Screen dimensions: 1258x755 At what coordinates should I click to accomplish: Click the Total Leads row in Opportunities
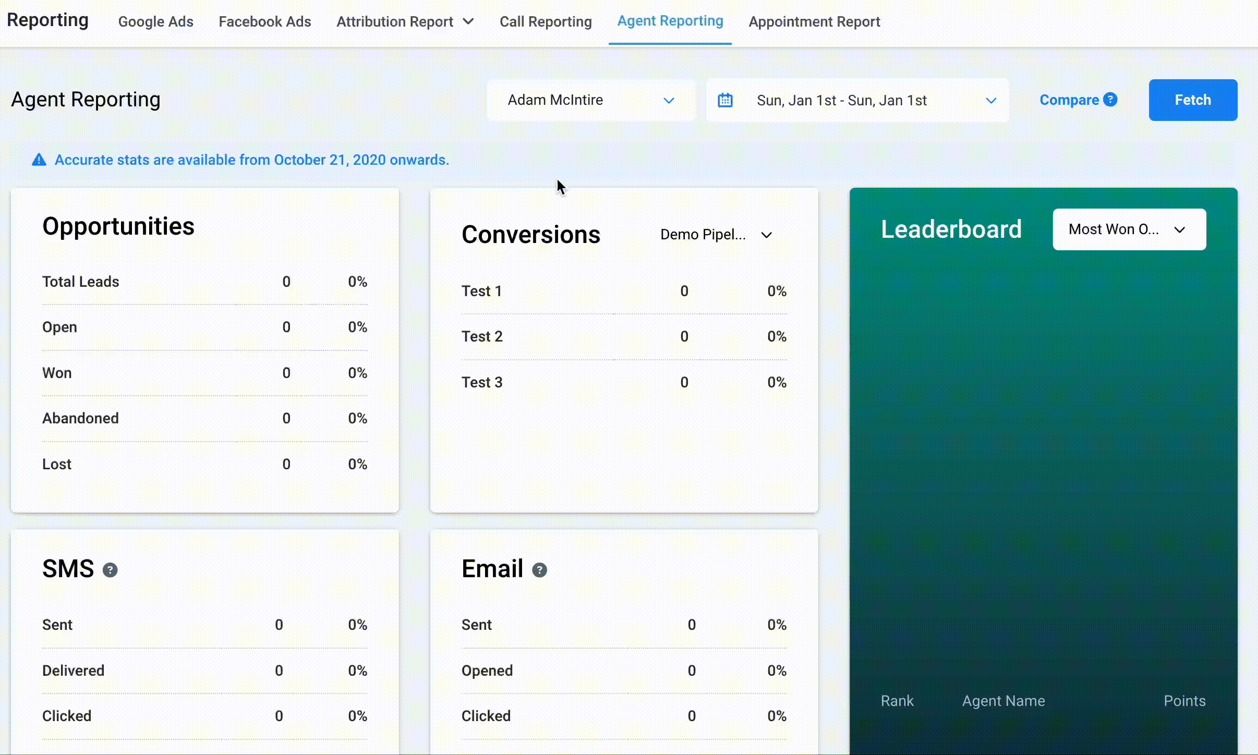(81, 282)
